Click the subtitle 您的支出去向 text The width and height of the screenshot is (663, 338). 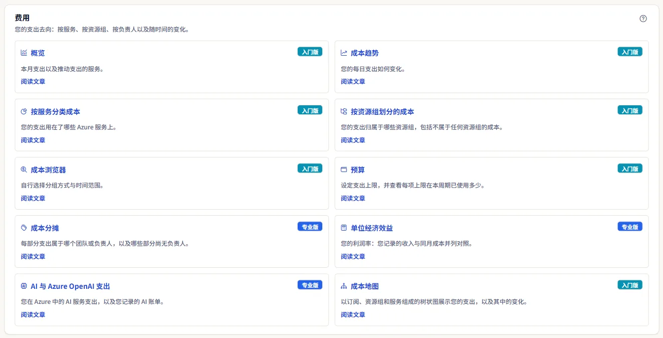(102, 30)
